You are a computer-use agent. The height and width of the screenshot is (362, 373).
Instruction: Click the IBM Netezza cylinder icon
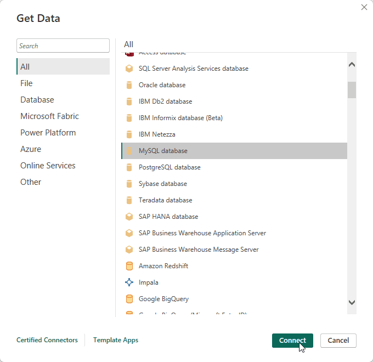[129, 134]
